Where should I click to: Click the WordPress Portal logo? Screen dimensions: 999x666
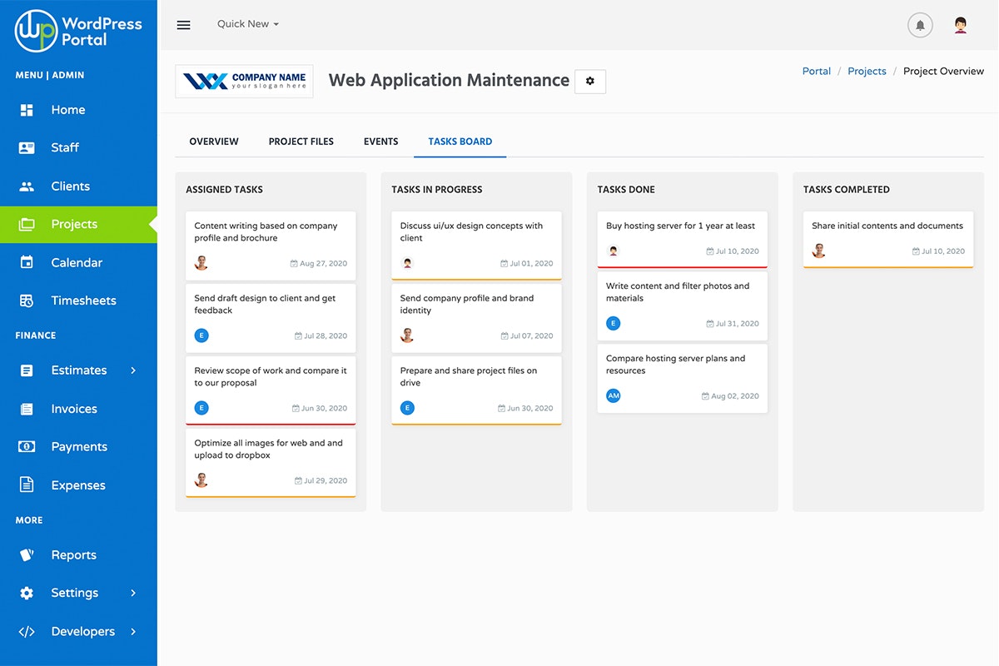coord(78,31)
